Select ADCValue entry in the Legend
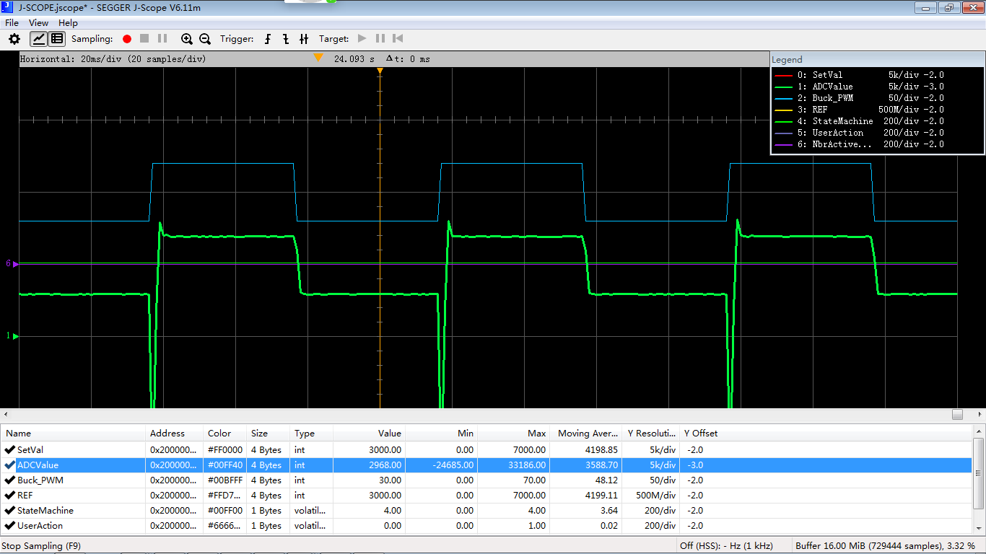Image resolution: width=986 pixels, height=554 pixels. [859, 87]
